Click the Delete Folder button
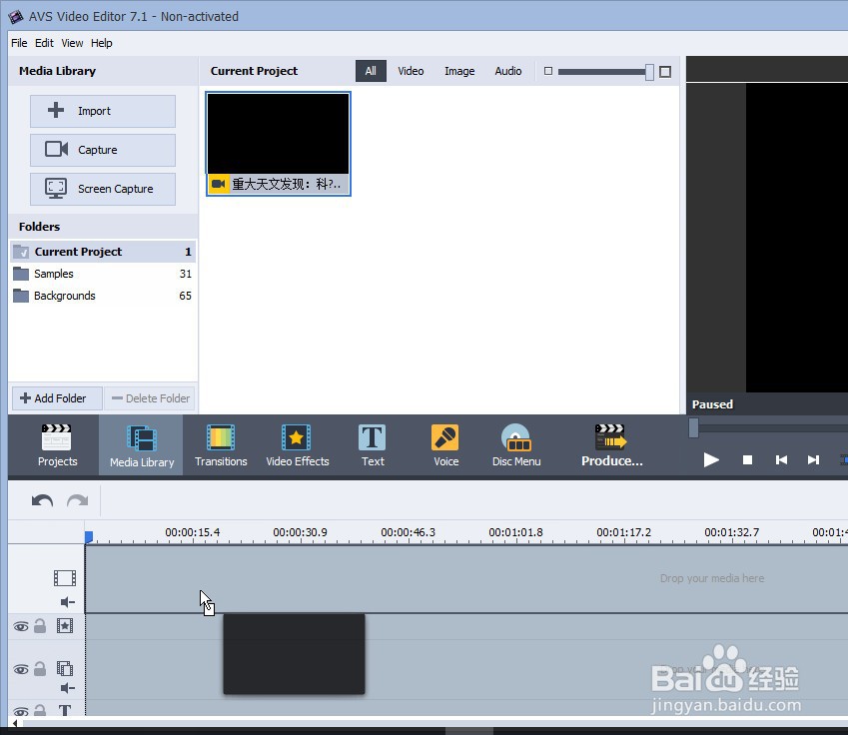The width and height of the screenshot is (848, 735). [x=150, y=398]
